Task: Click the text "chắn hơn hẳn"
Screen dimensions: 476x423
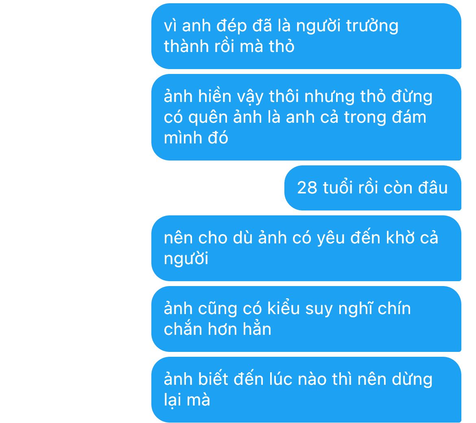Action: [217, 329]
